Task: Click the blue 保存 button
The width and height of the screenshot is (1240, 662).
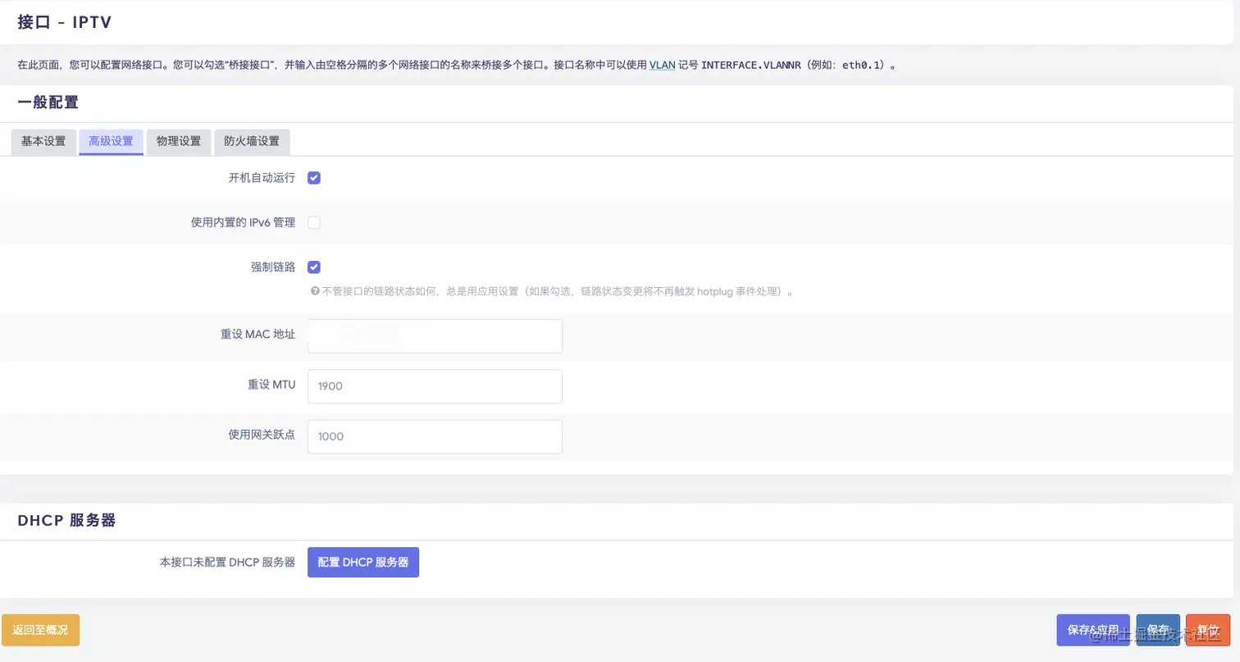Action: (x=1158, y=630)
